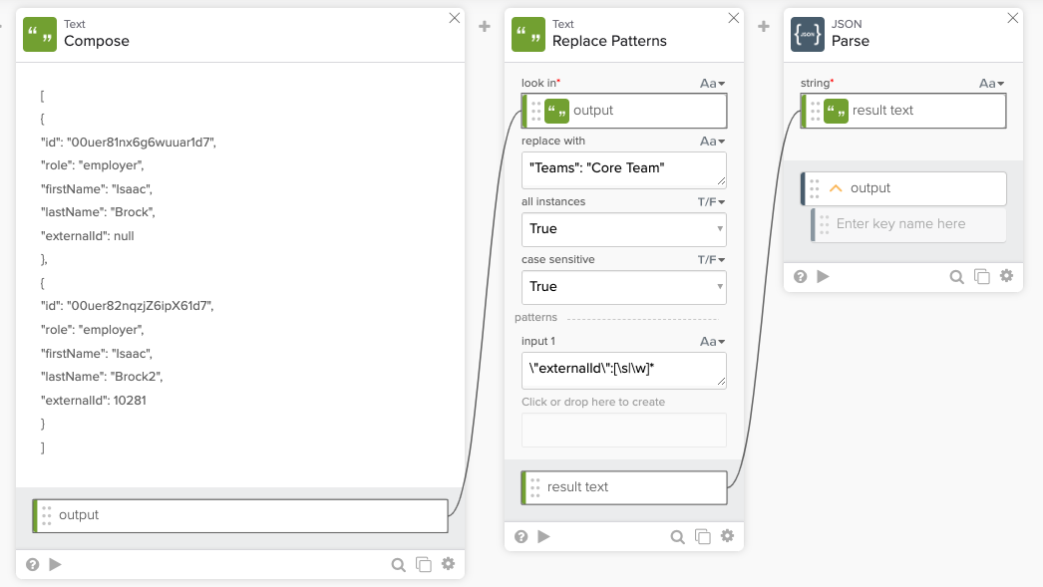Viewport: 1043px width, 587px height.
Task: Run the JSON Parse card
Action: coord(823,276)
